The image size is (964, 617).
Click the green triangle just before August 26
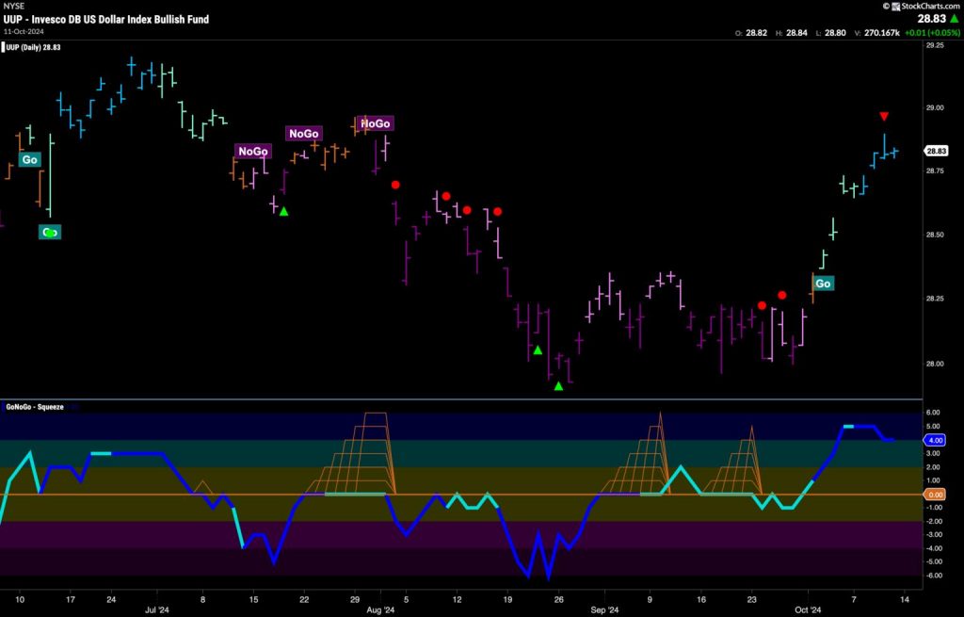(x=538, y=350)
